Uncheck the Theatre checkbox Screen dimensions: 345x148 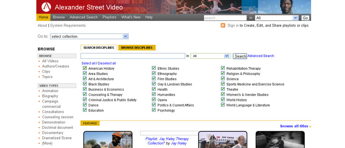click(x=223, y=89)
